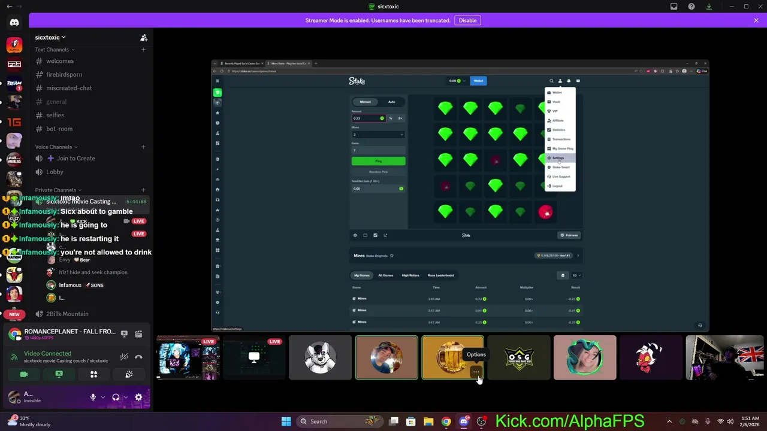This screenshot has height=431, width=767.
Task: Collapse the Private Channels category
Action: pos(58,190)
